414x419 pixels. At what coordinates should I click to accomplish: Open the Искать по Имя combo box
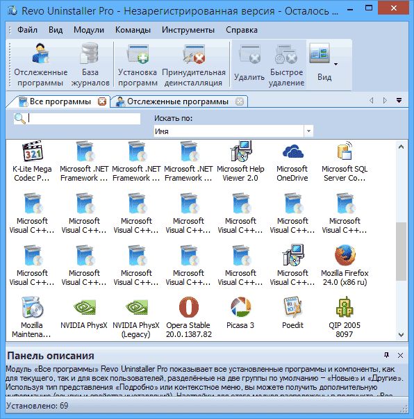(x=233, y=131)
